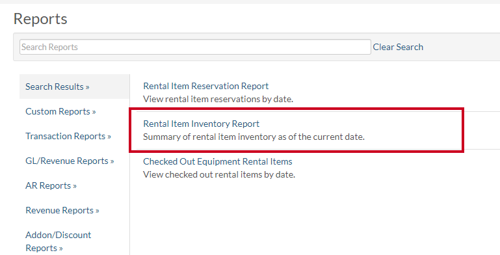Open the Rental Item Reservation Report
500x255 pixels.
[205, 86]
